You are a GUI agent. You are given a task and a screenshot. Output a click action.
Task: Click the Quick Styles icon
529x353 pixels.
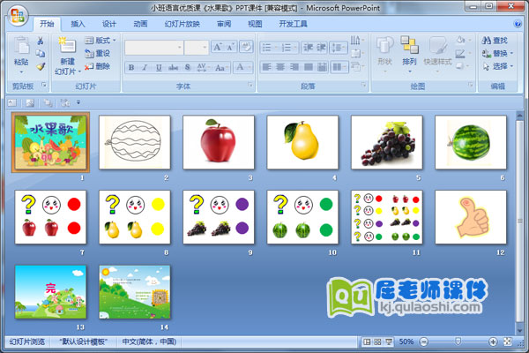tap(437, 46)
